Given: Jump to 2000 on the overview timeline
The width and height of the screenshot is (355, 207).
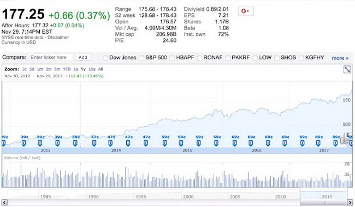Looking at the screenshot, I should [x=188, y=197].
